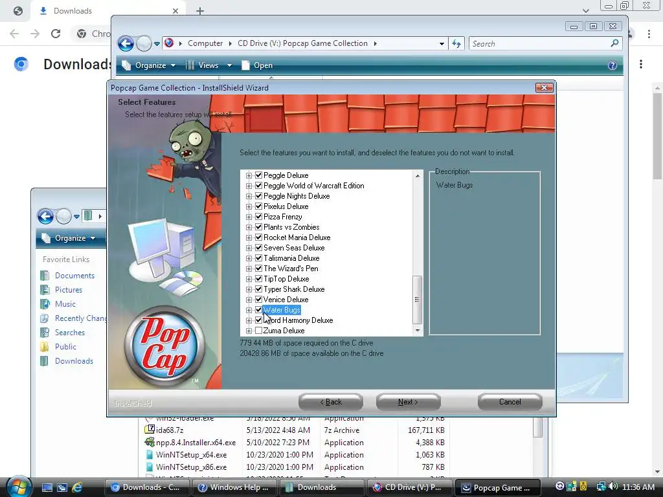
Task: Launch Internet Explorer from quick launch
Action: pos(77,487)
